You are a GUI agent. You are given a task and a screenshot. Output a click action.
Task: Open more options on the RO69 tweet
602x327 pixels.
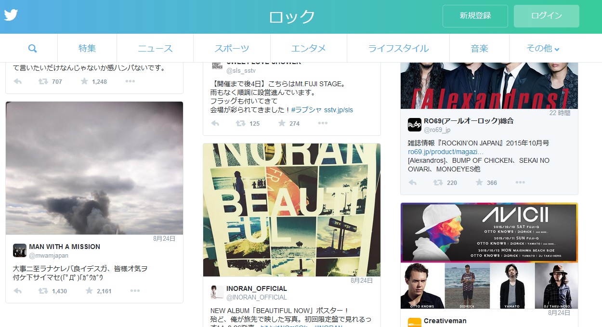coord(520,183)
